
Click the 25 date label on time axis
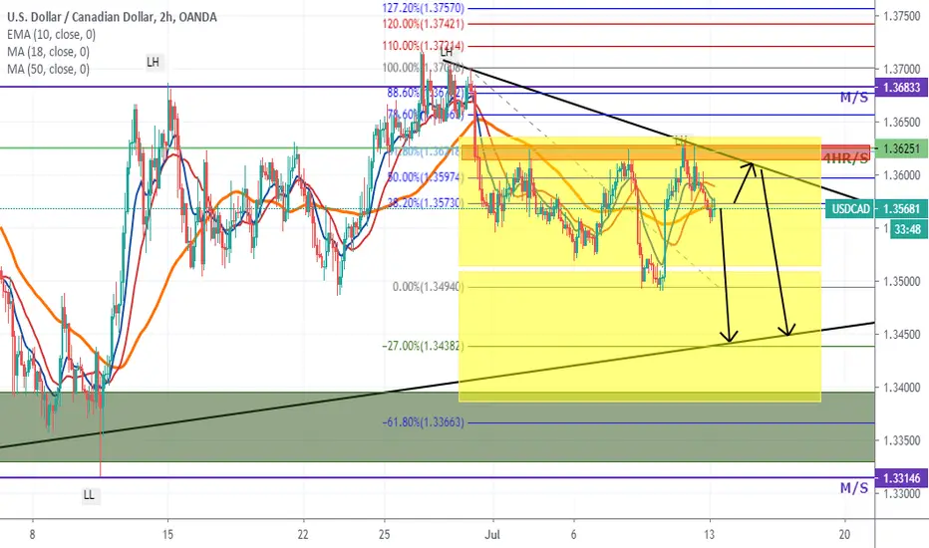384,534
